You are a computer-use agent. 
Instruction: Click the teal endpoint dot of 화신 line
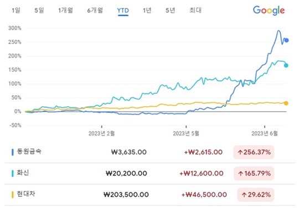[x=286, y=65]
